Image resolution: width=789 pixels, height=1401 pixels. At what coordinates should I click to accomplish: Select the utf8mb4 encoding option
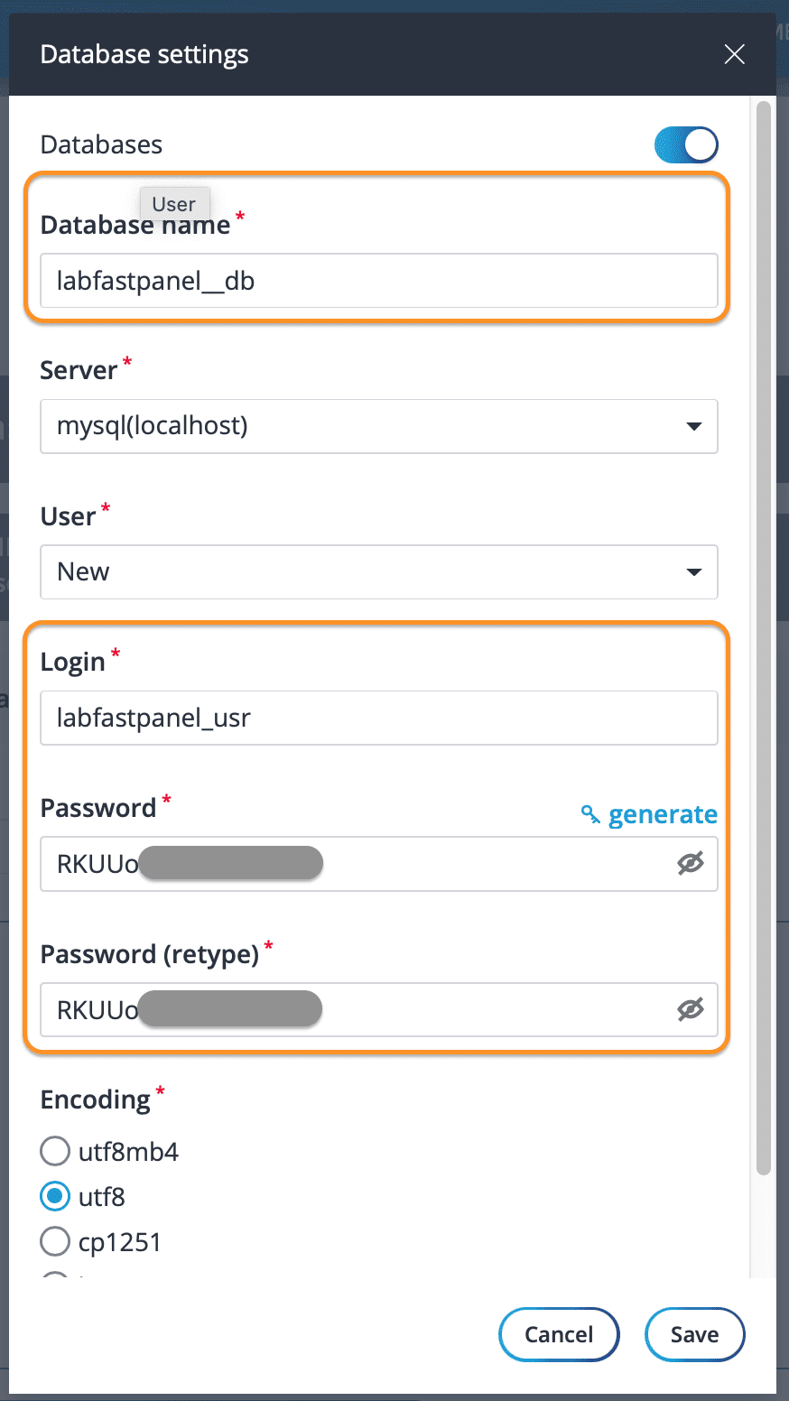(x=55, y=1152)
